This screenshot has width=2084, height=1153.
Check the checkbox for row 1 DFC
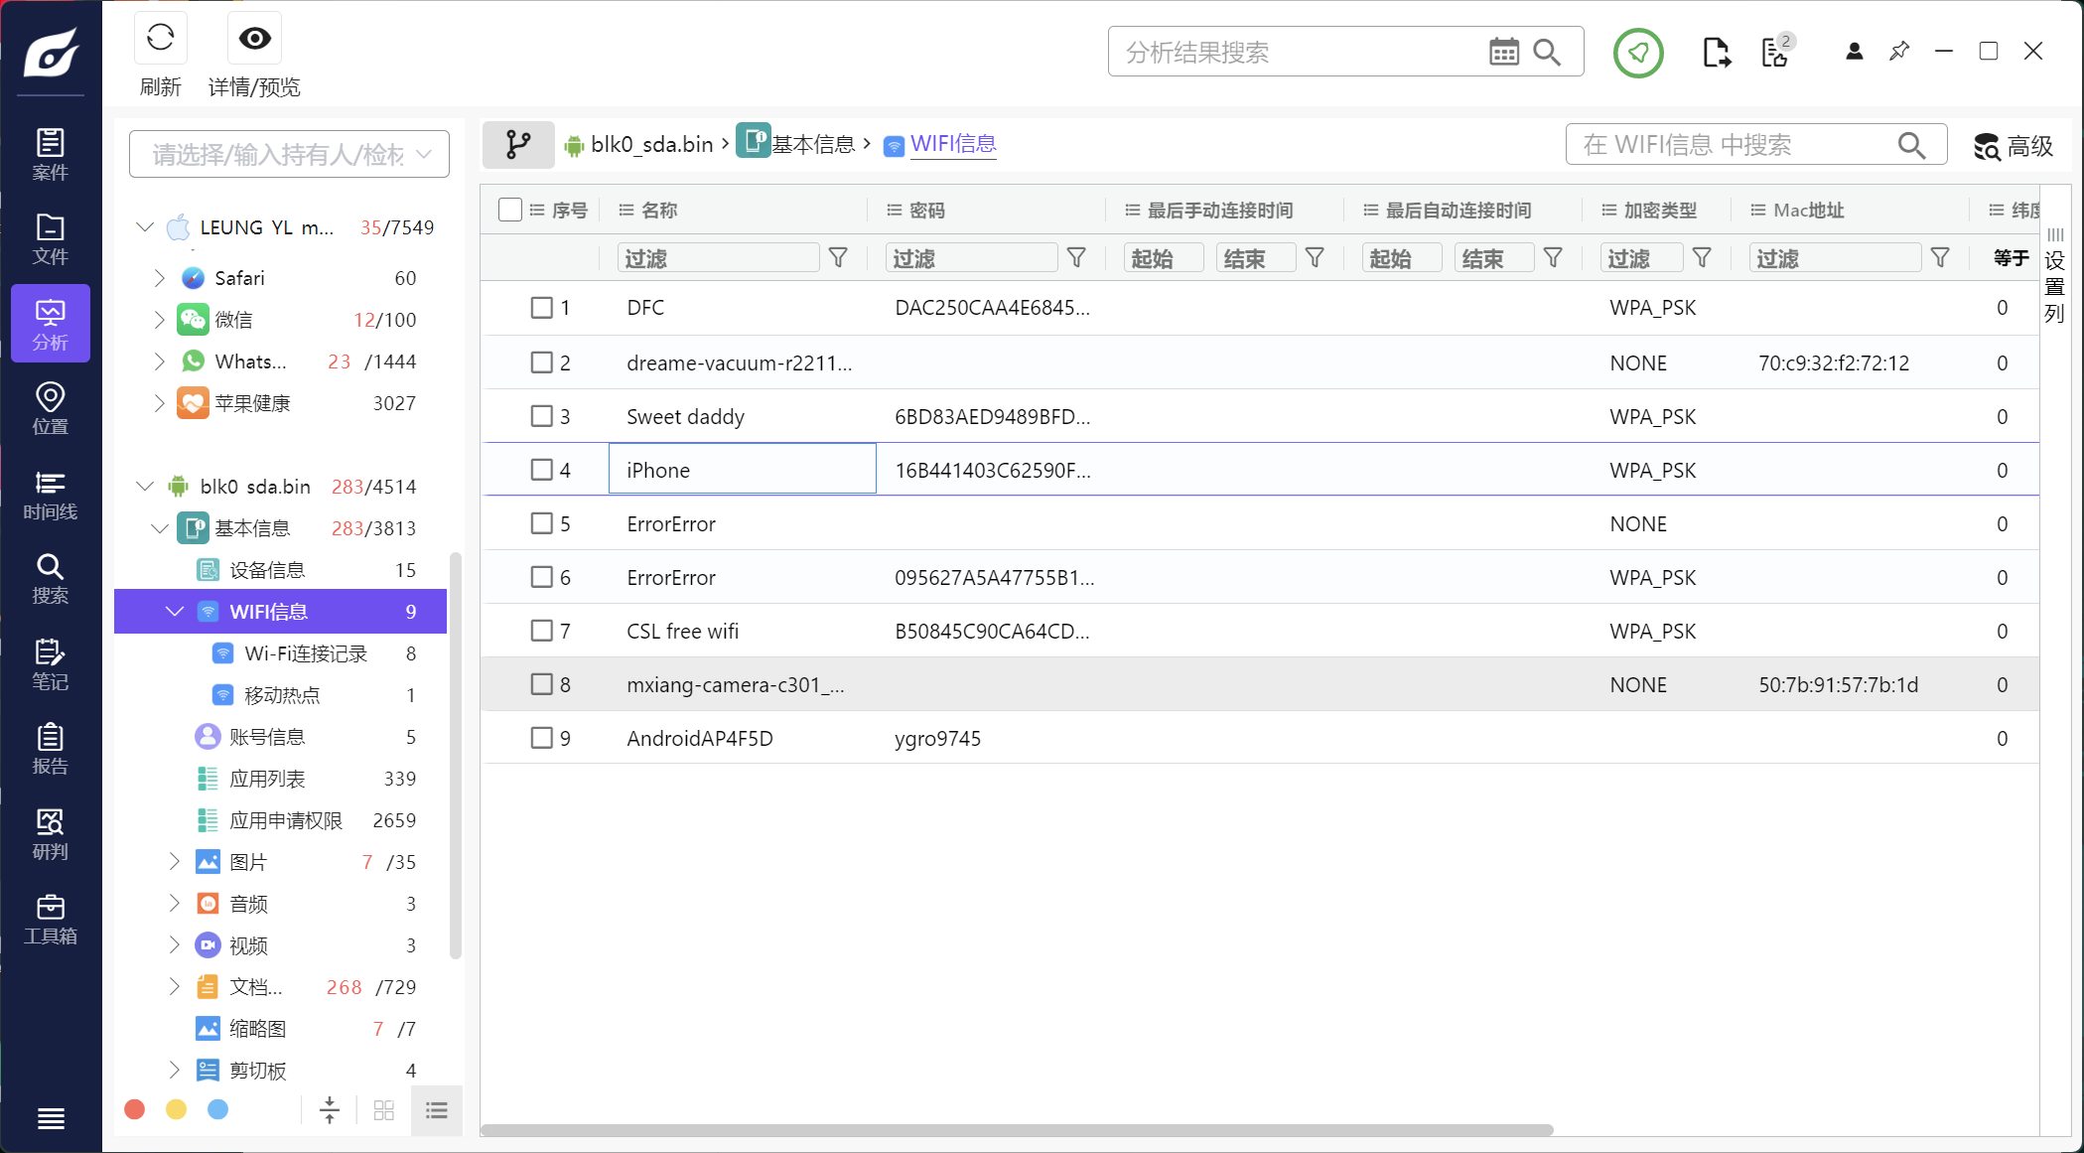[x=541, y=308]
